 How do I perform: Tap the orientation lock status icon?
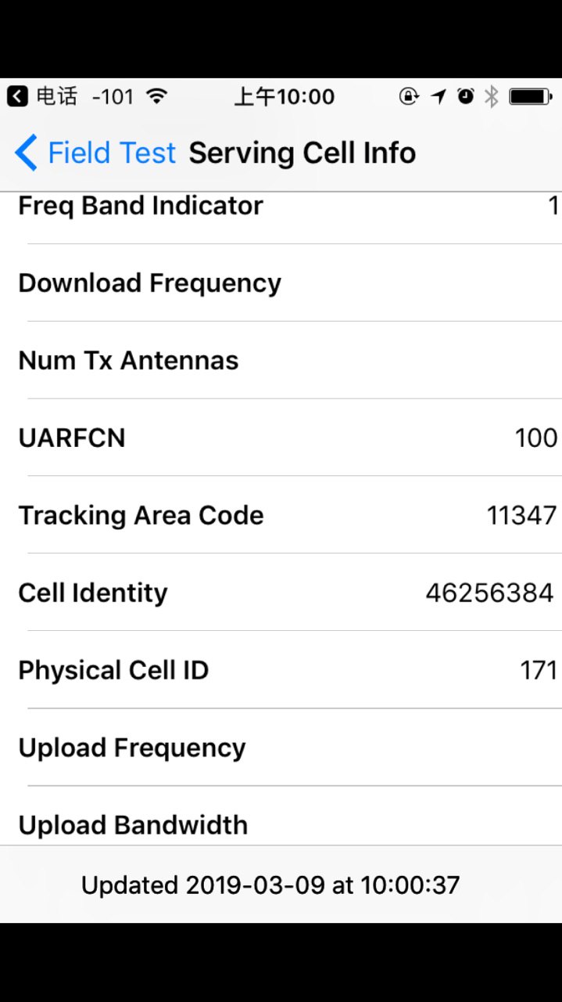click(409, 96)
